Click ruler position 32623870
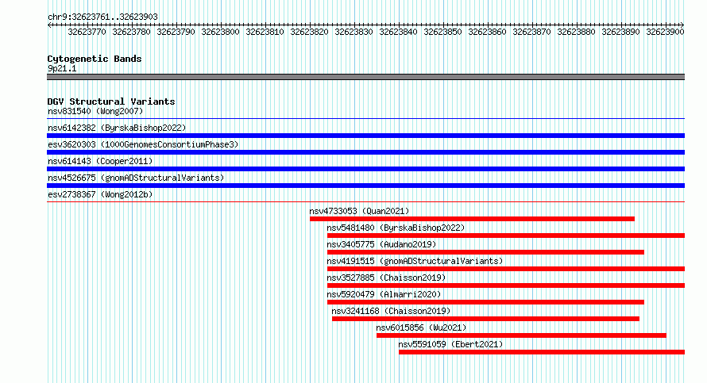This screenshot has height=383, width=707. pos(532,32)
